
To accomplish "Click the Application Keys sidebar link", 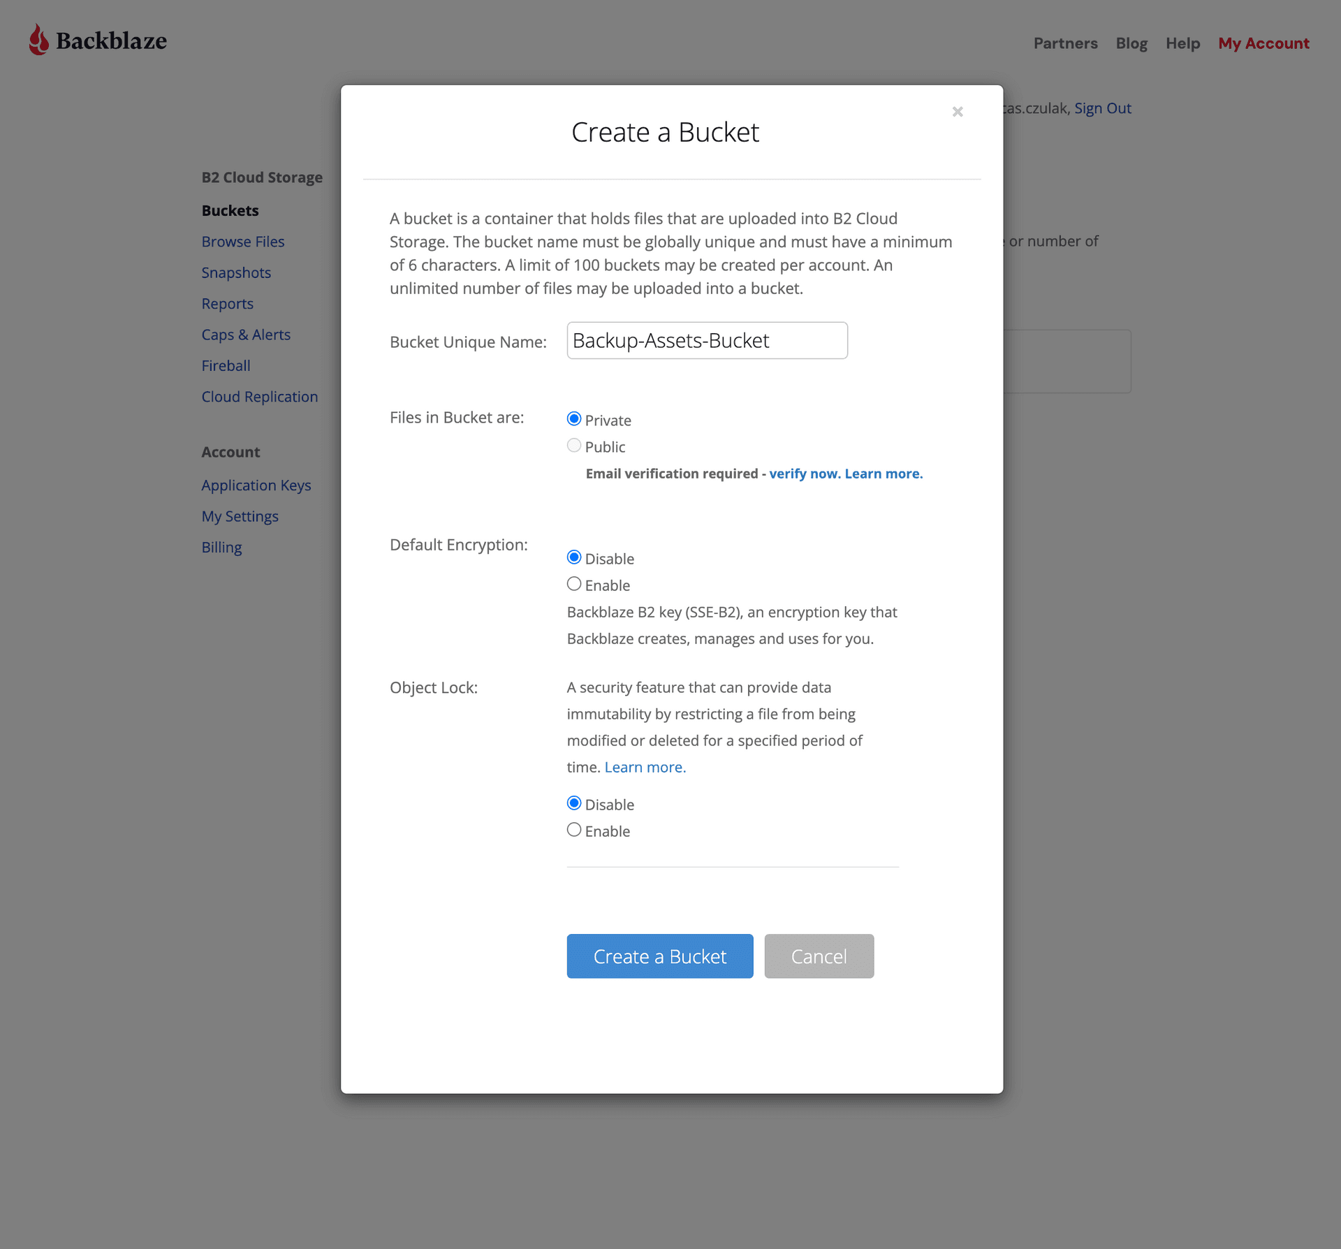I will tap(256, 483).
